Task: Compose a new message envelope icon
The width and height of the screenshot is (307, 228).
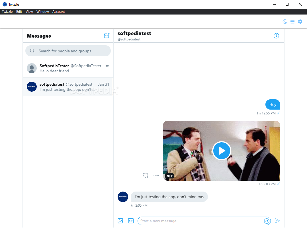Action: point(107,36)
